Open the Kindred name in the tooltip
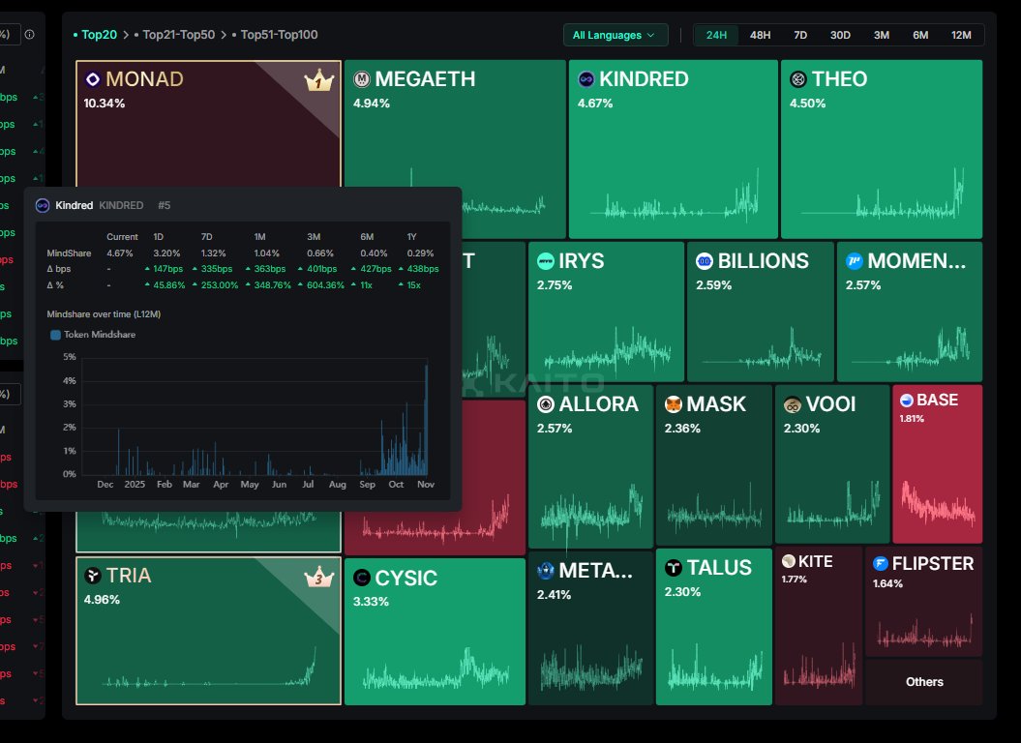This screenshot has width=1021, height=743. coord(75,205)
